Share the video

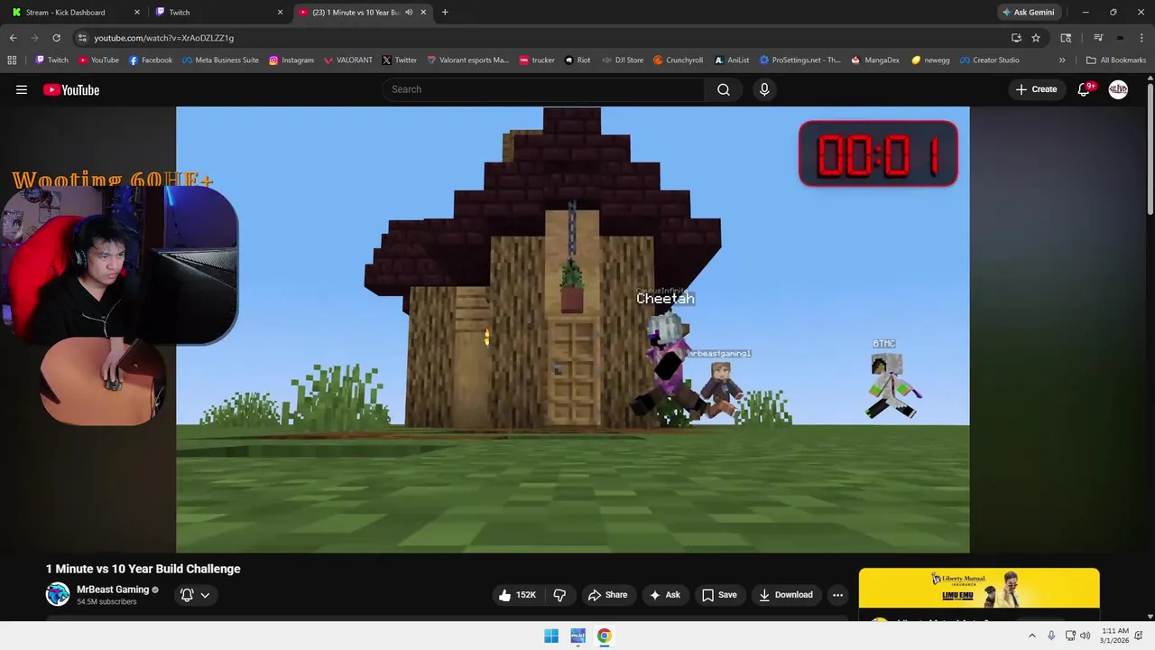pos(607,595)
